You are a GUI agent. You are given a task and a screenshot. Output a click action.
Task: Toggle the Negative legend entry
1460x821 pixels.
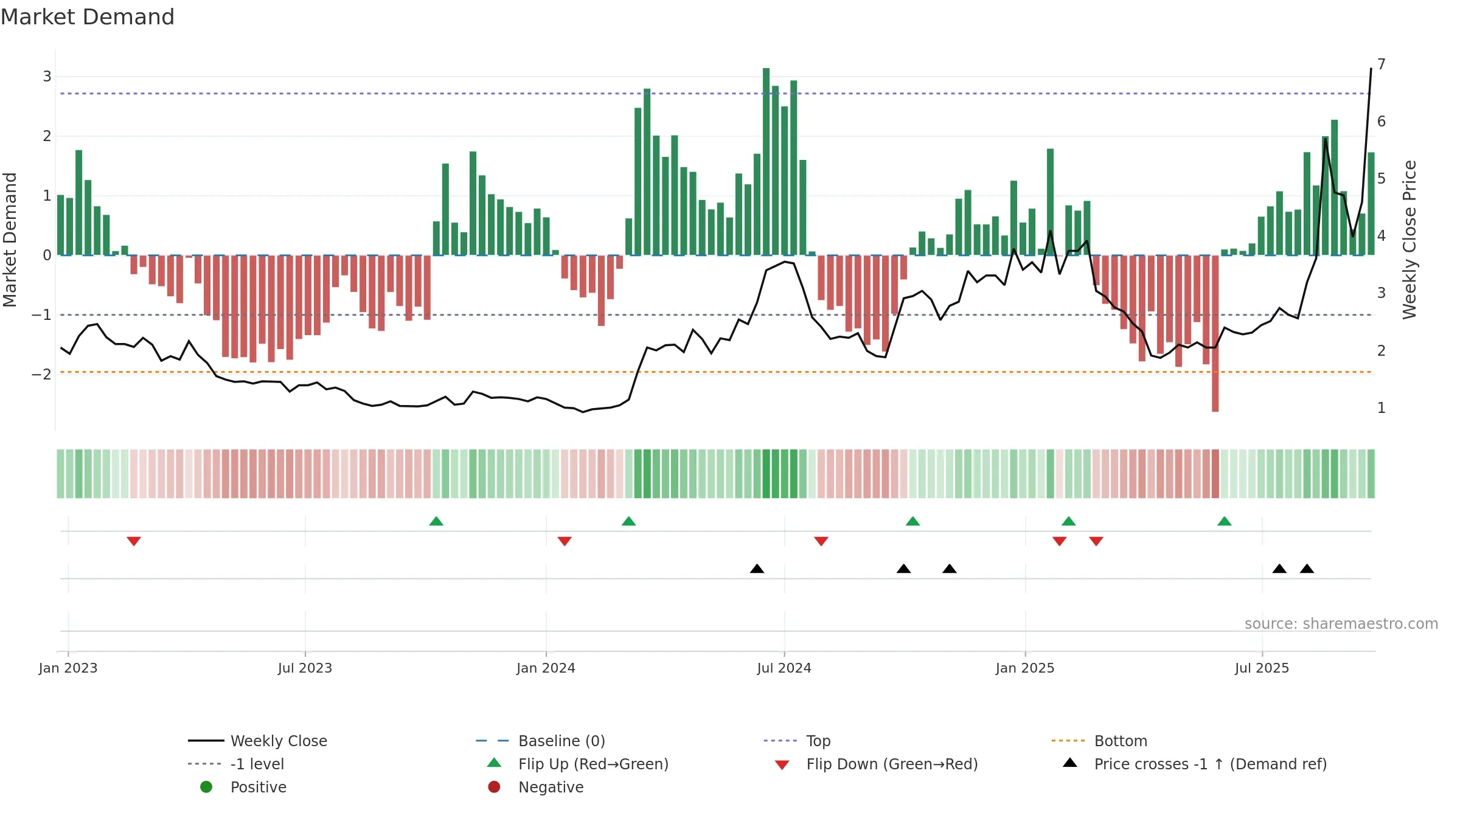tap(535, 787)
